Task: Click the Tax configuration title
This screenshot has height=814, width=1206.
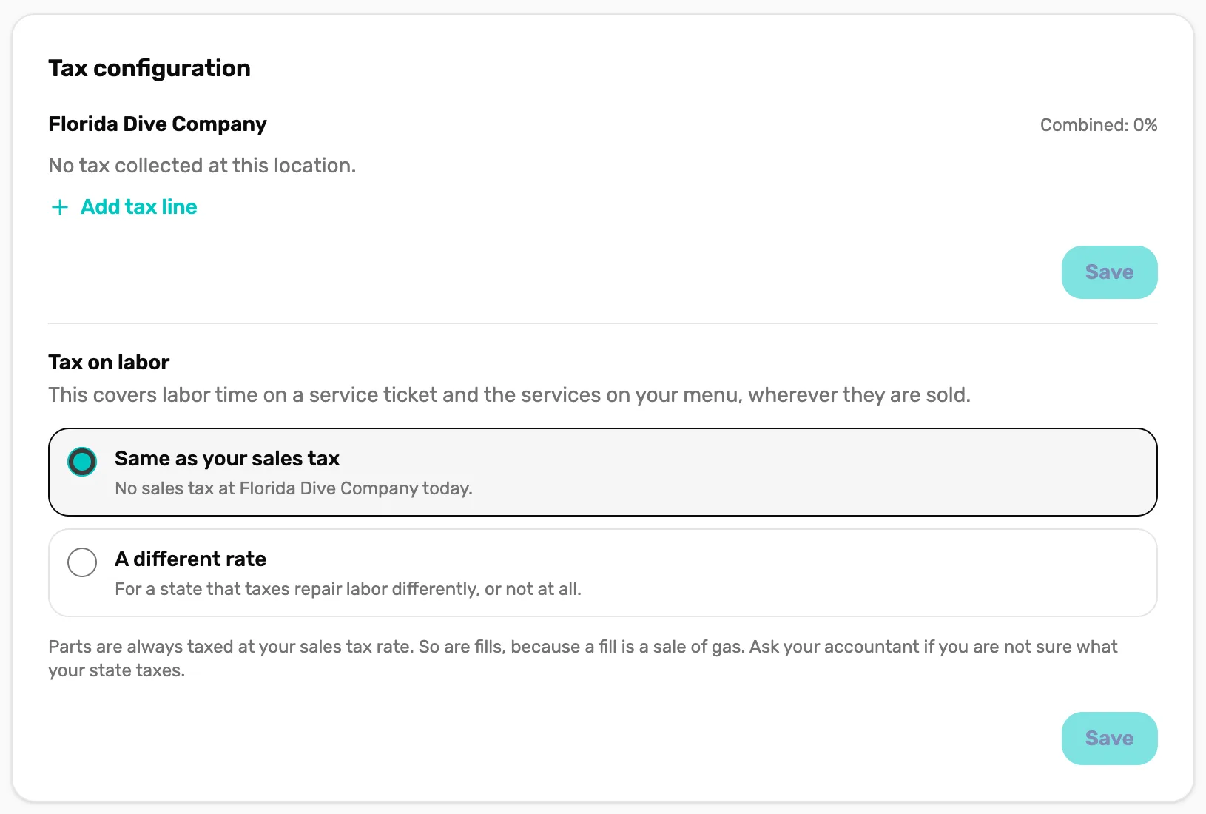Action: [x=149, y=68]
